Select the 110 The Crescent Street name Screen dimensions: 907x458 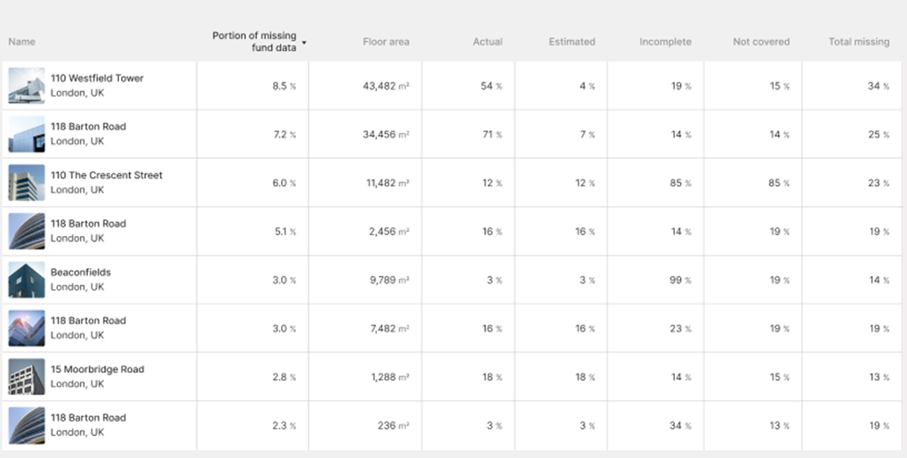[x=107, y=176]
